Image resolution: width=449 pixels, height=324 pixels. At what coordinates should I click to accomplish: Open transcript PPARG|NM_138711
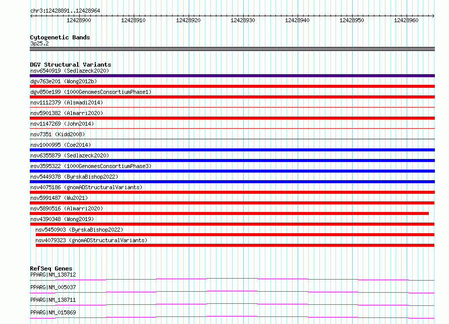tap(53, 300)
